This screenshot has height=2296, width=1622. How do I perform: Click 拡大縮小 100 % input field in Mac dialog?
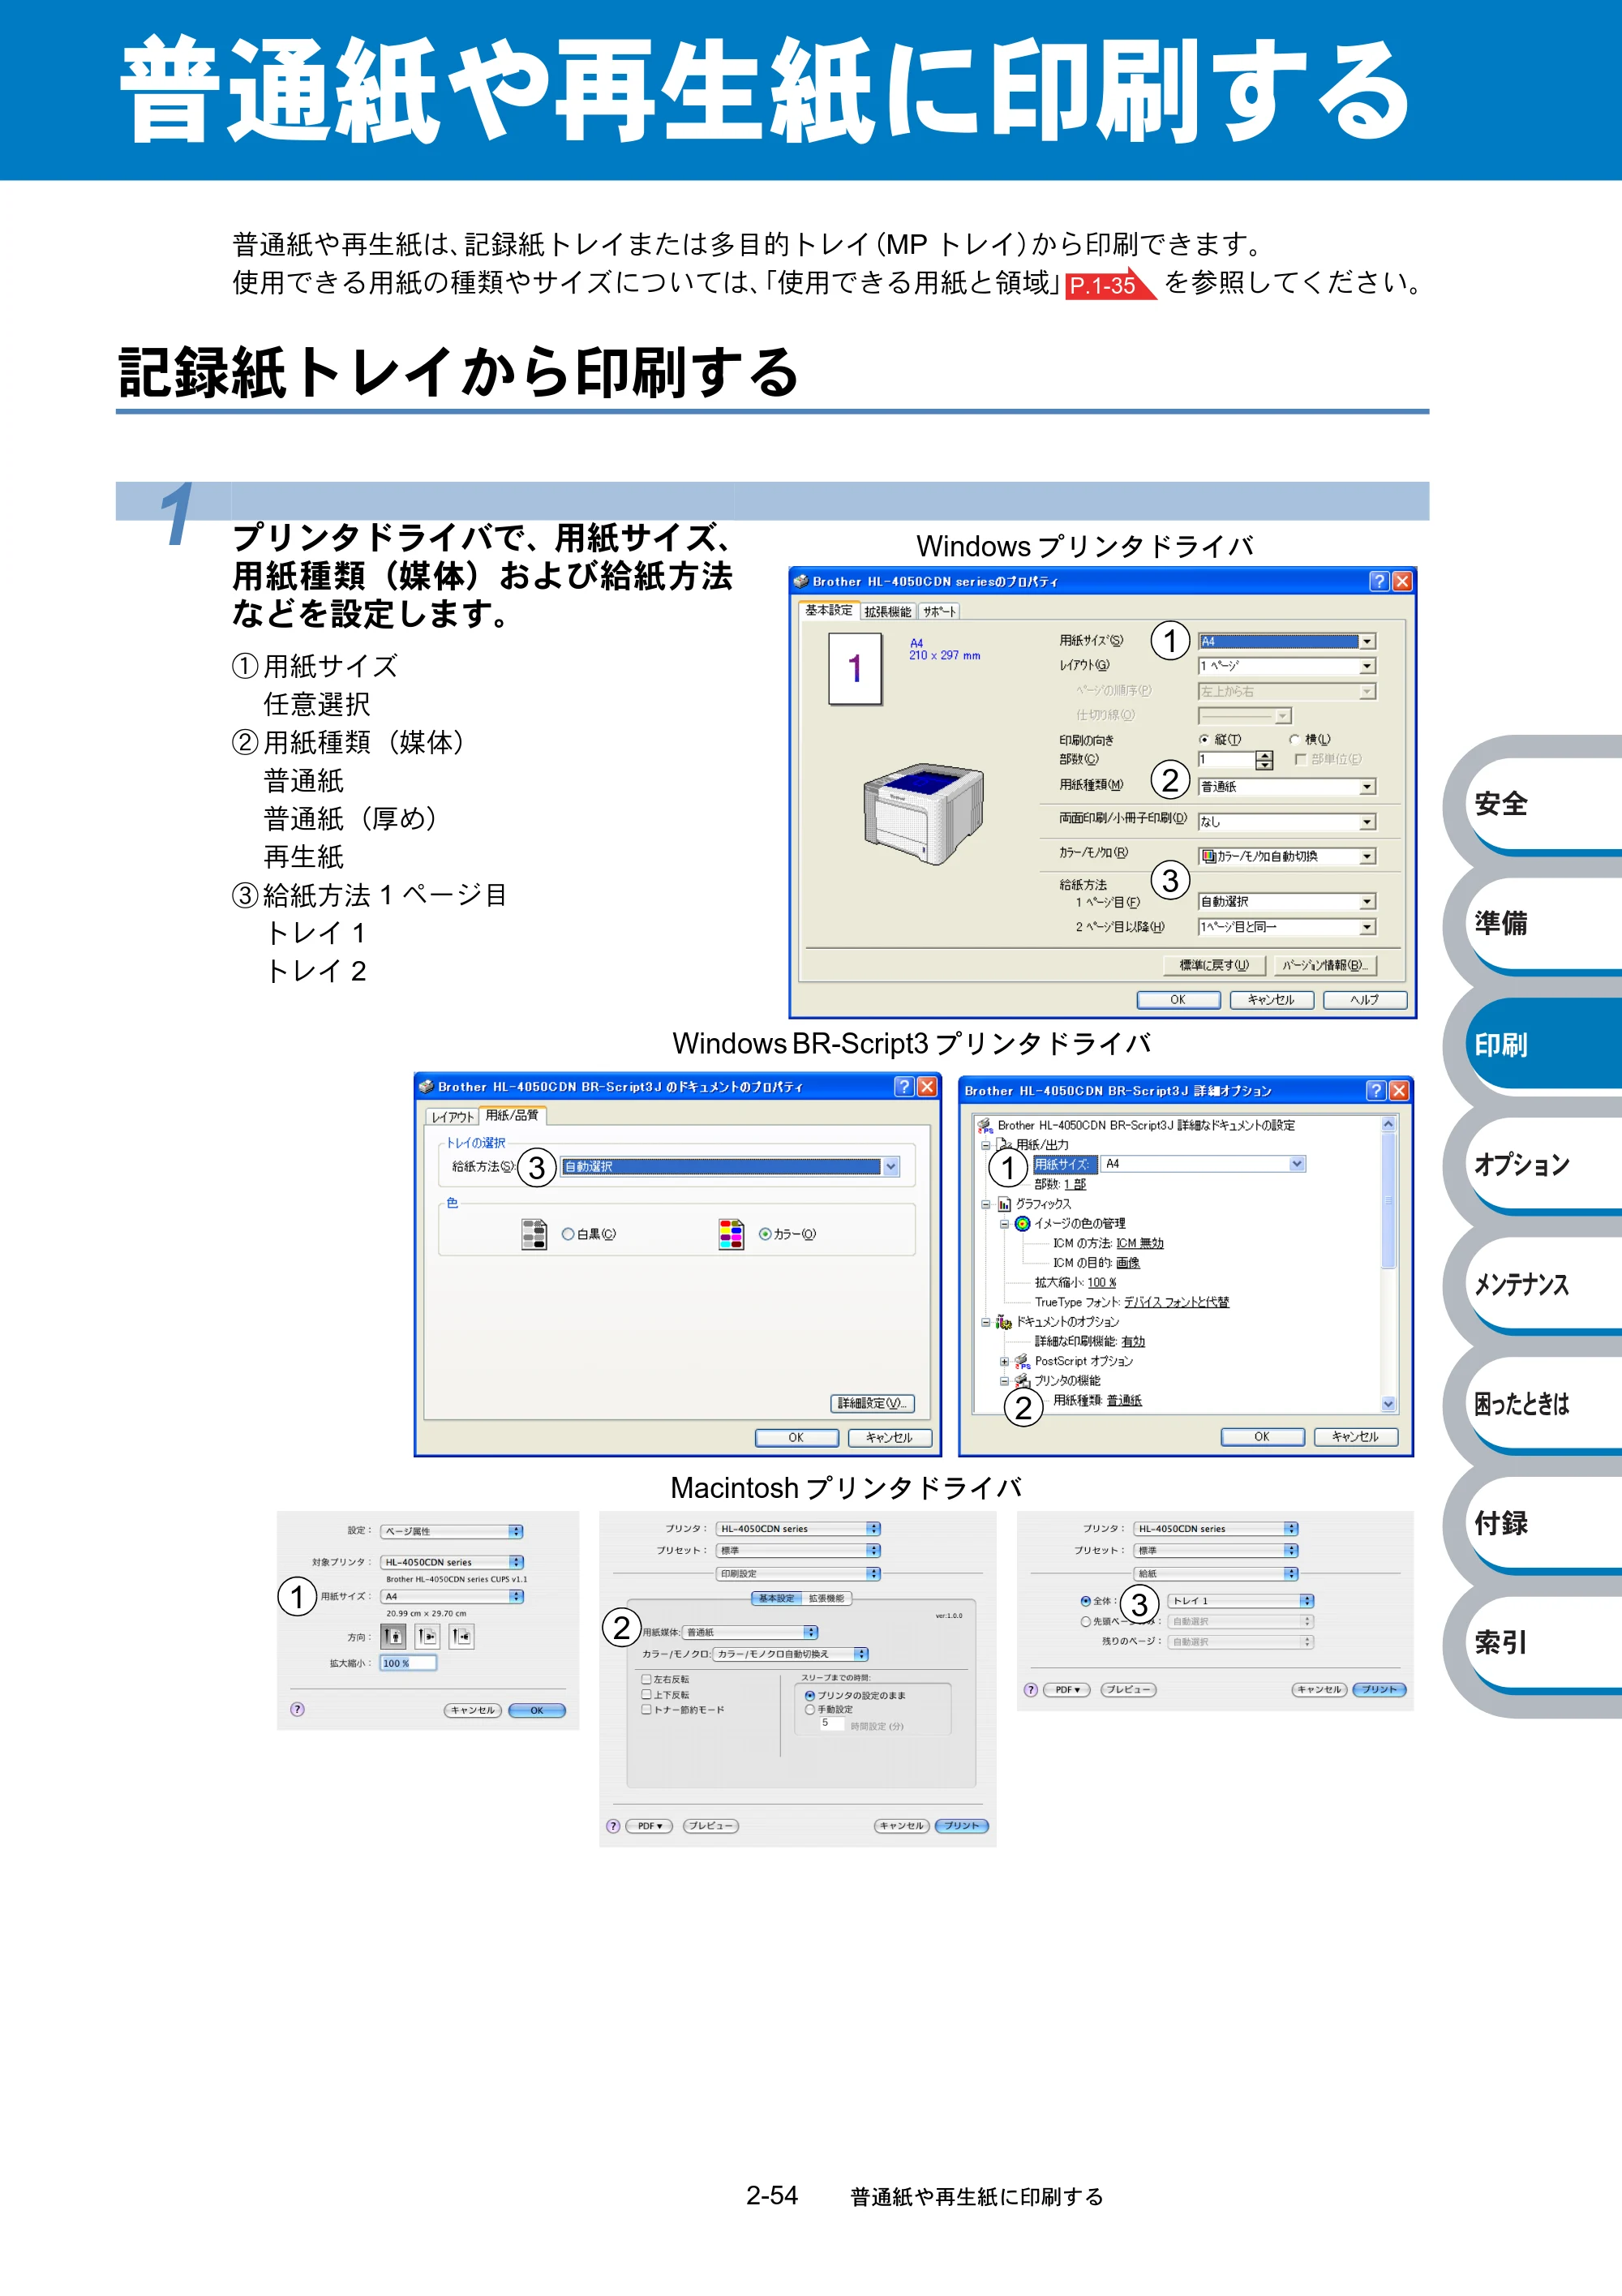(408, 1663)
